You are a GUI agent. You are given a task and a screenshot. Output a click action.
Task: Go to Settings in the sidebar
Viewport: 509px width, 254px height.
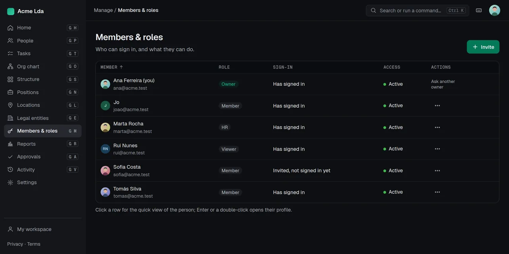(x=43, y=183)
